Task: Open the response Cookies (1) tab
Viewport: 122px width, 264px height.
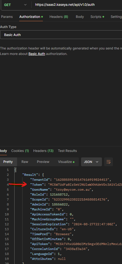Action: (20, 151)
